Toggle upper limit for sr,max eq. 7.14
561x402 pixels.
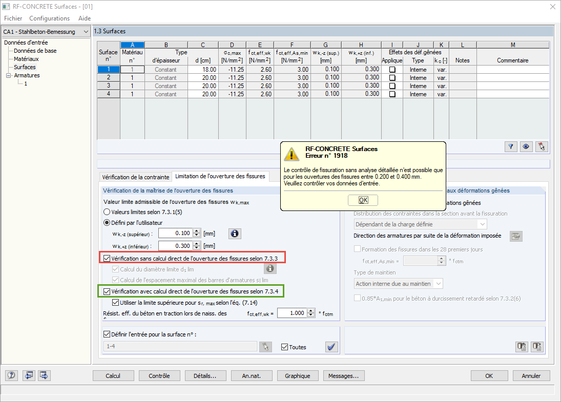coord(116,303)
